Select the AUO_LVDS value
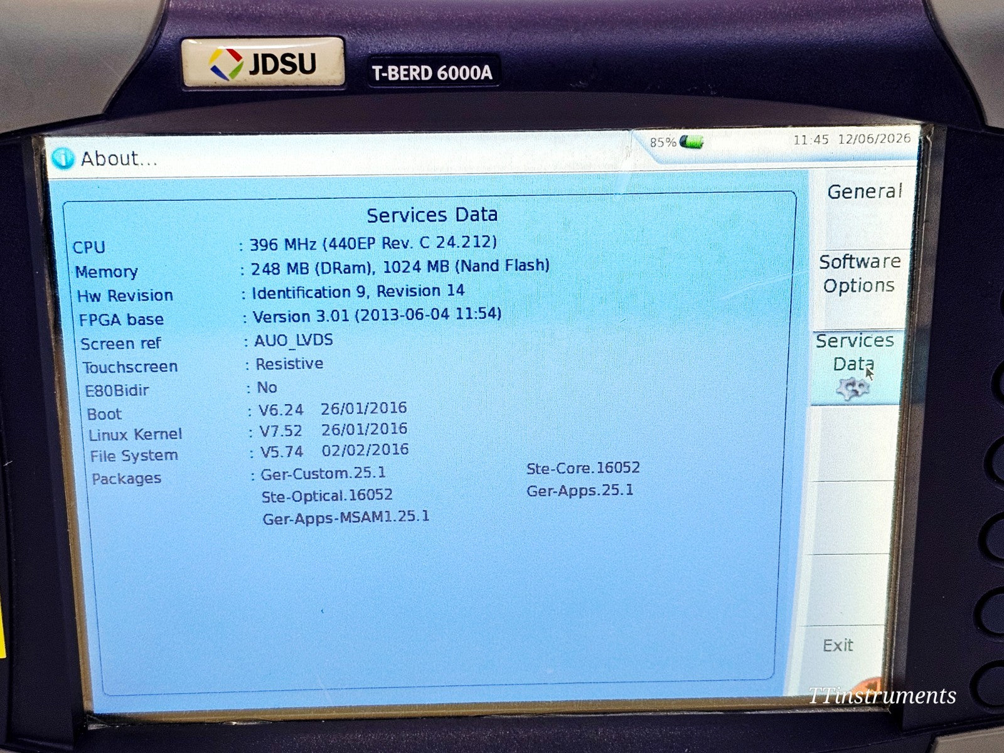The image size is (1004, 753). pos(293,341)
